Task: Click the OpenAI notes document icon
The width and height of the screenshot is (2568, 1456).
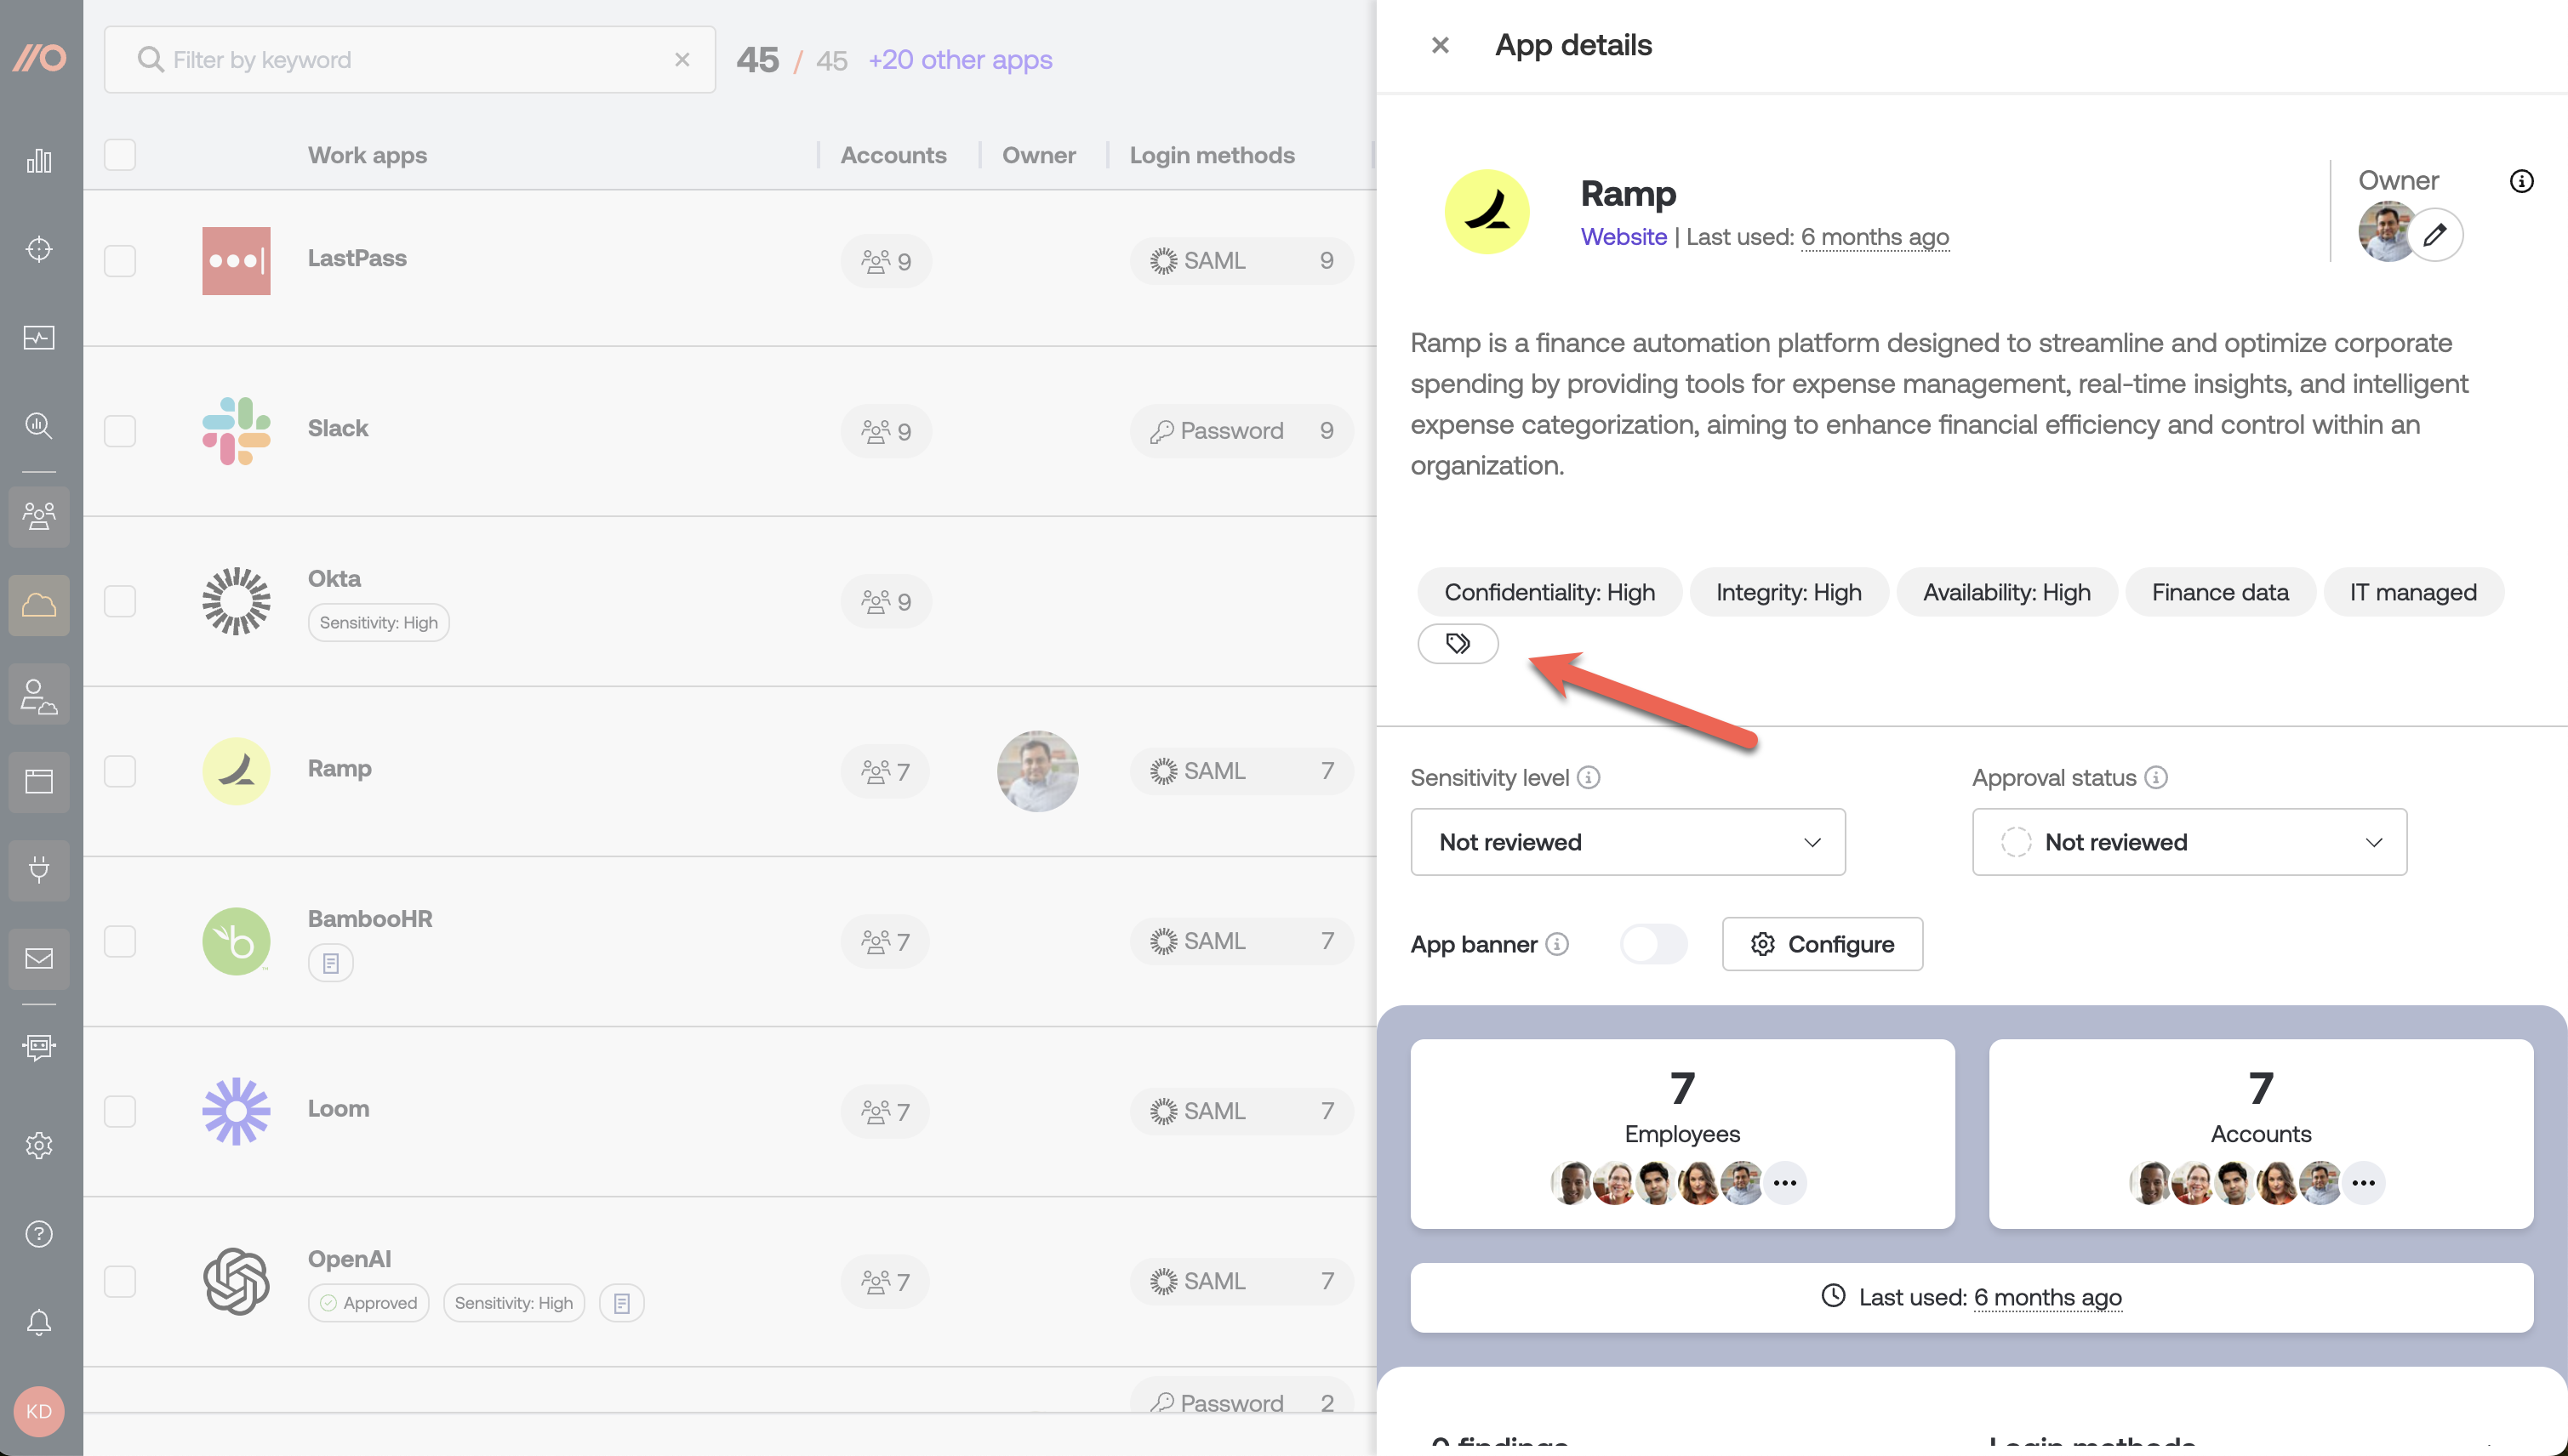Action: point(621,1303)
